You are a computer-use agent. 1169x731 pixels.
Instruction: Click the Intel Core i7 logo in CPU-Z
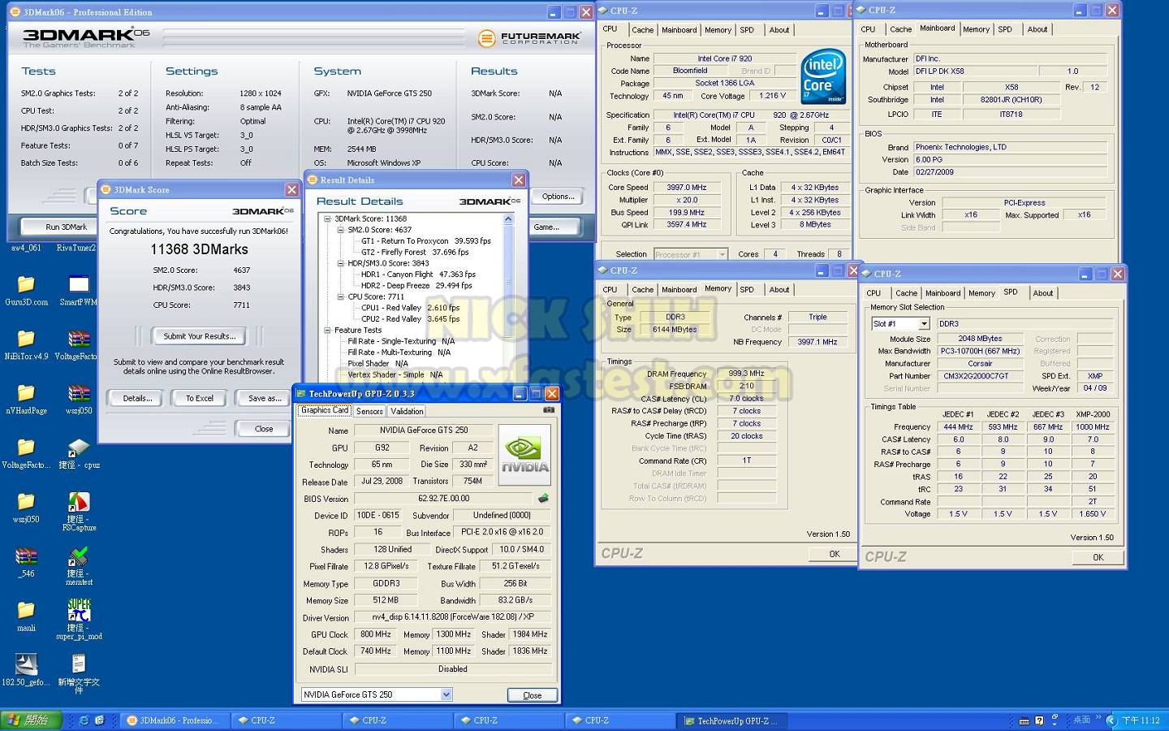(x=822, y=76)
